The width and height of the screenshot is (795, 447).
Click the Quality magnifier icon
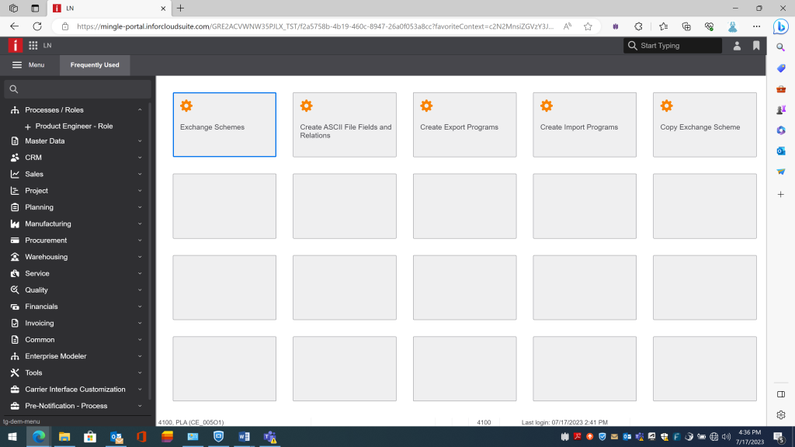coord(15,290)
